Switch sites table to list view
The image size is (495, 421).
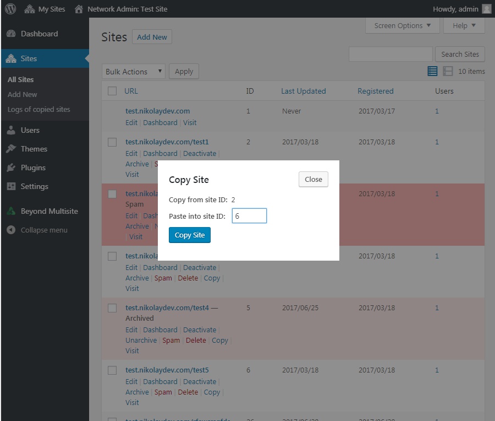click(x=432, y=71)
